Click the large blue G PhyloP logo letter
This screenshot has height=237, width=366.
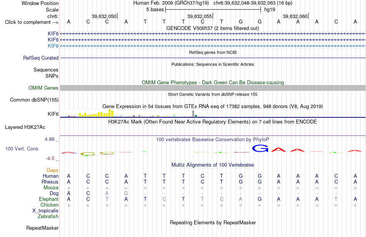[x=260, y=148]
